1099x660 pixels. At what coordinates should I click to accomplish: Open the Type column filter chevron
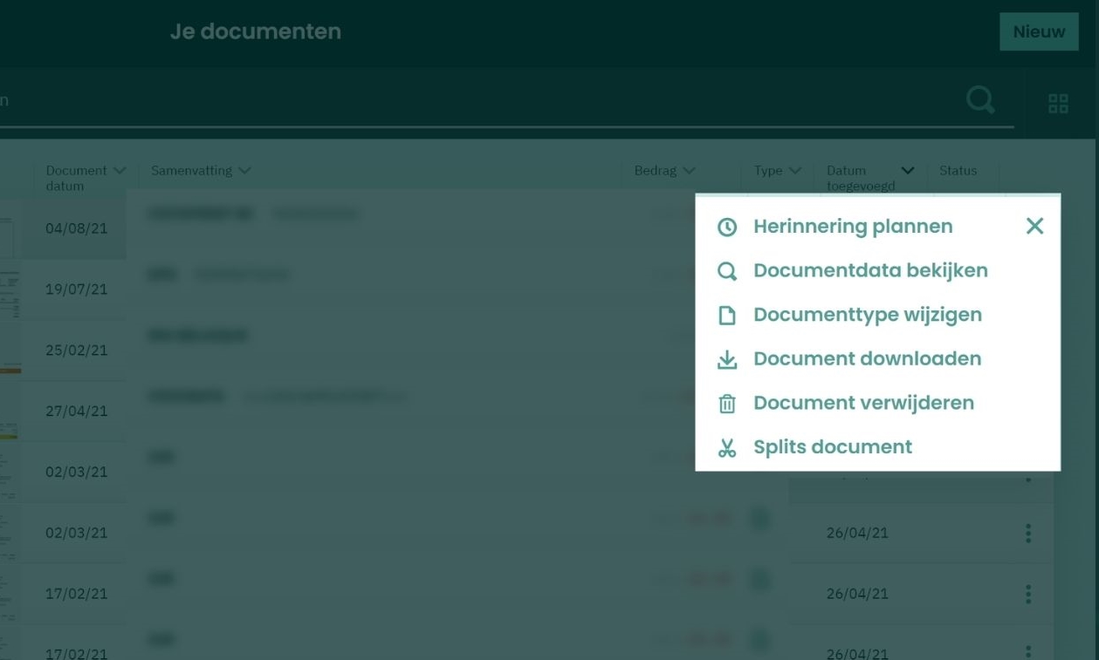coord(794,170)
